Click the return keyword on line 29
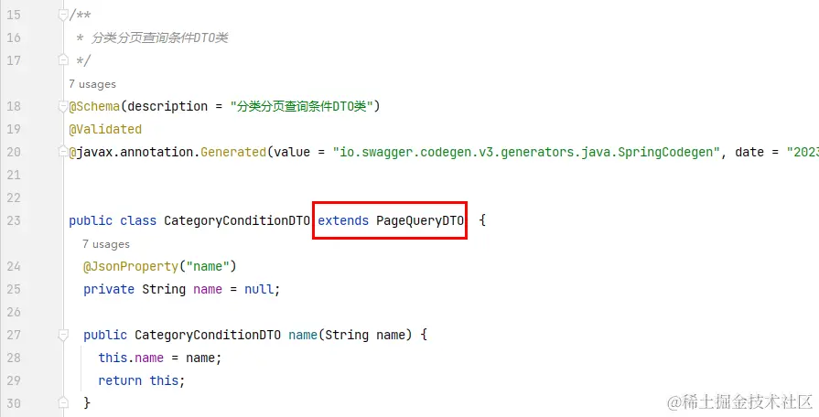Screen dimensions: 819x417 [x=120, y=381]
